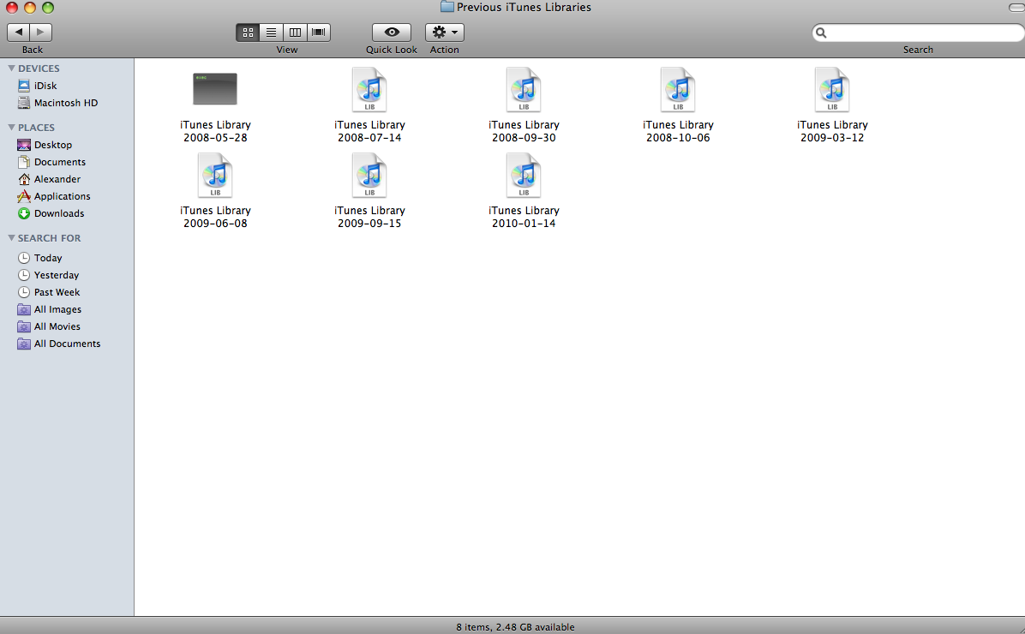Switch to Cover Flow view
This screenshot has height=634, width=1025.
coord(318,32)
